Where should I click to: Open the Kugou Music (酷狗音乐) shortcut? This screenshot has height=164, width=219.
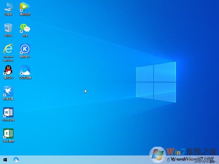pyautogui.click(x=25, y=51)
